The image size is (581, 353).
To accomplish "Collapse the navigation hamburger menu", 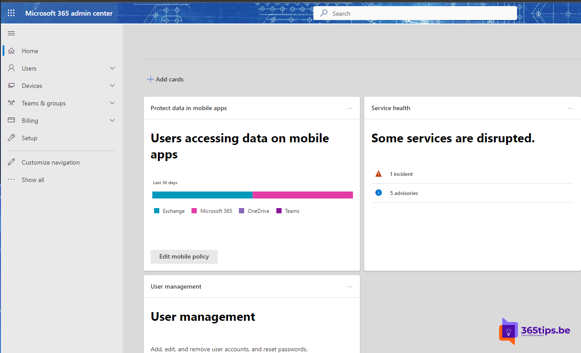I will pyautogui.click(x=11, y=34).
